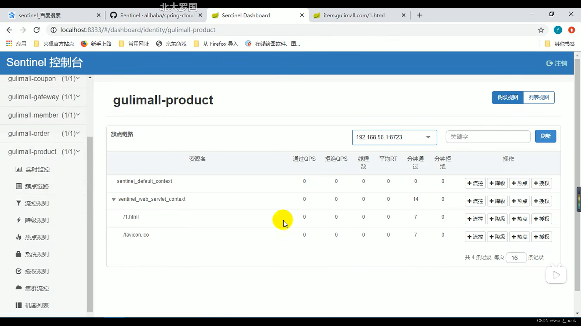Click the cluster flow control cloud icon

point(19,288)
